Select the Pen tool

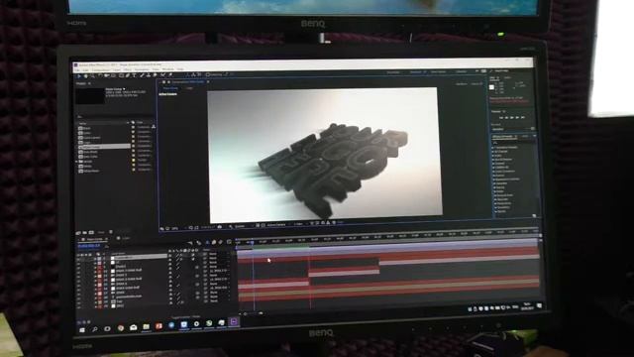(128, 75)
